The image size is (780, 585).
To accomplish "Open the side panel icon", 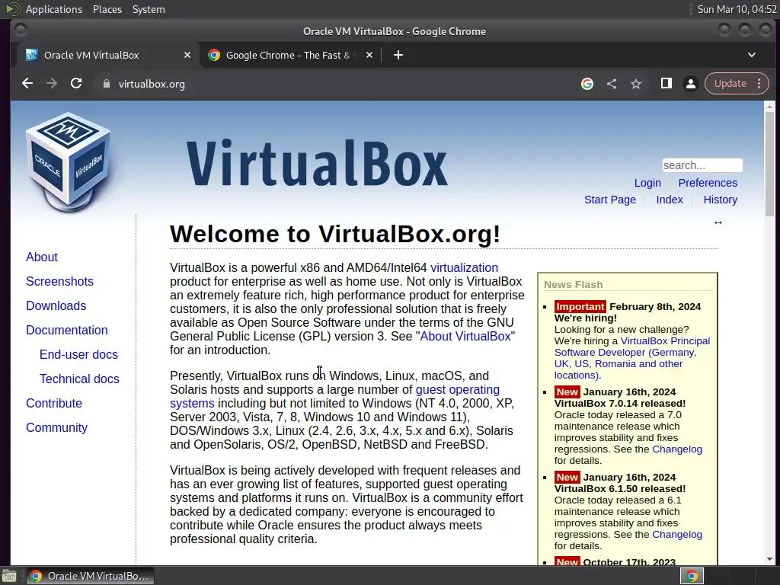I will point(666,84).
